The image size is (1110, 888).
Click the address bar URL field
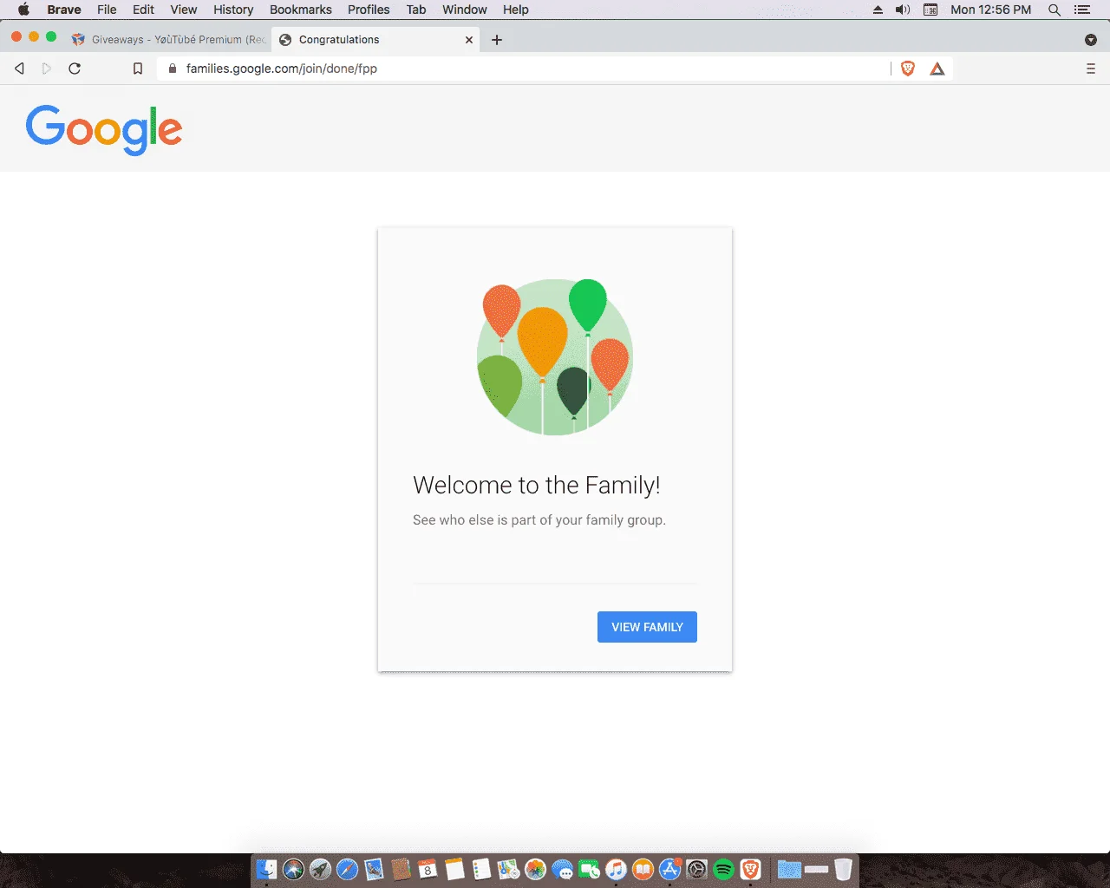523,69
